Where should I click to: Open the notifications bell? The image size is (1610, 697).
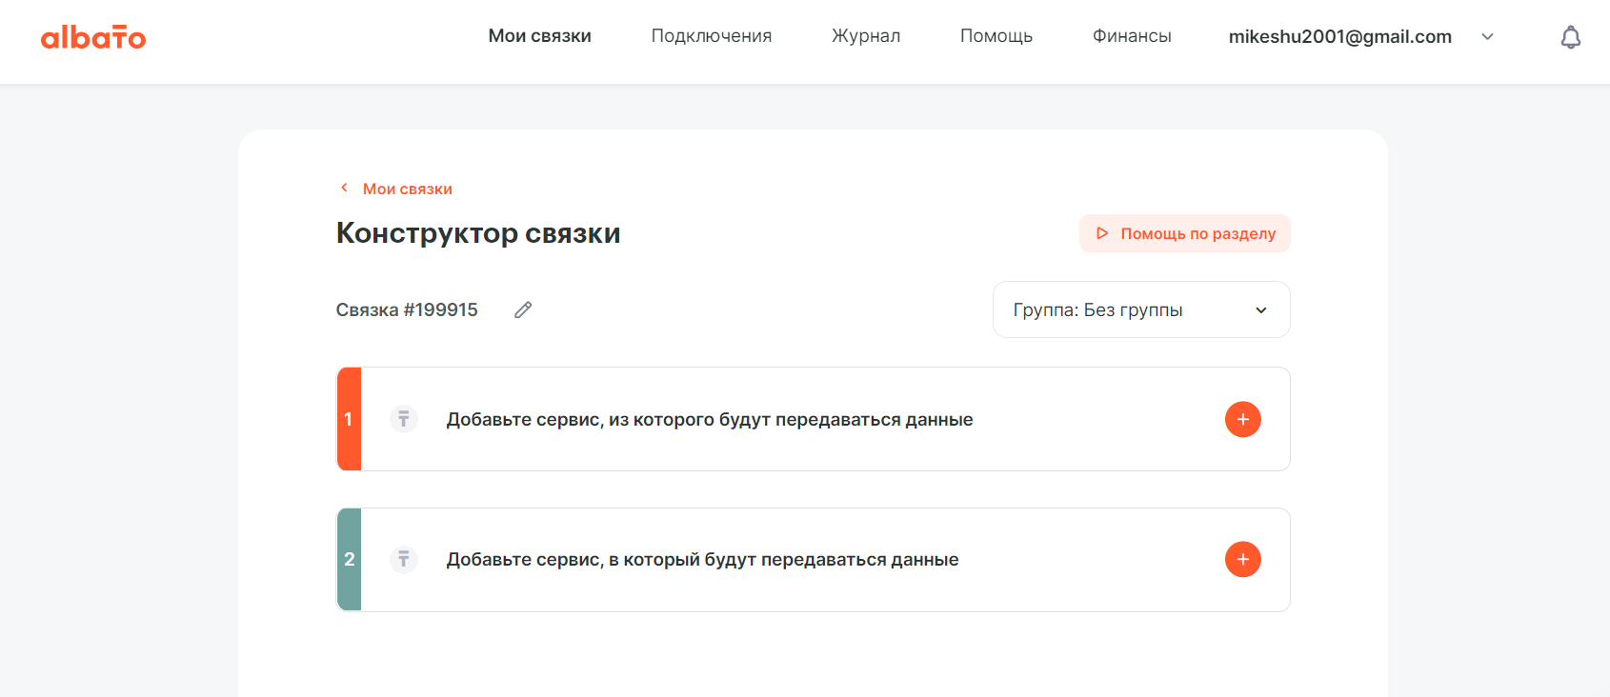[1571, 37]
